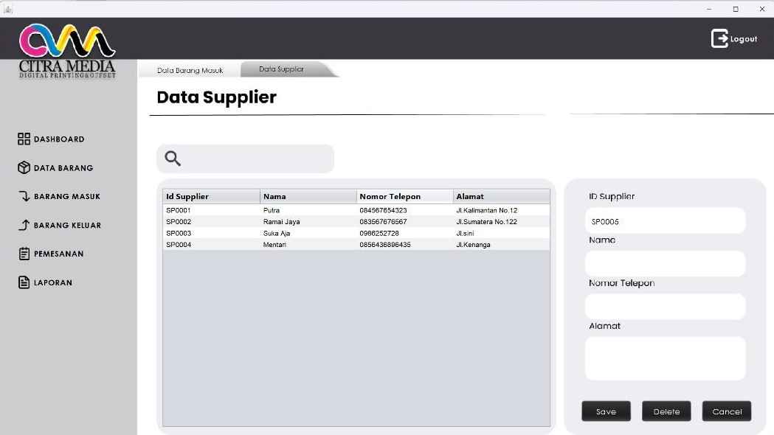774x435 pixels.
Task: Select the Data Supplier tab
Action: 281,69
